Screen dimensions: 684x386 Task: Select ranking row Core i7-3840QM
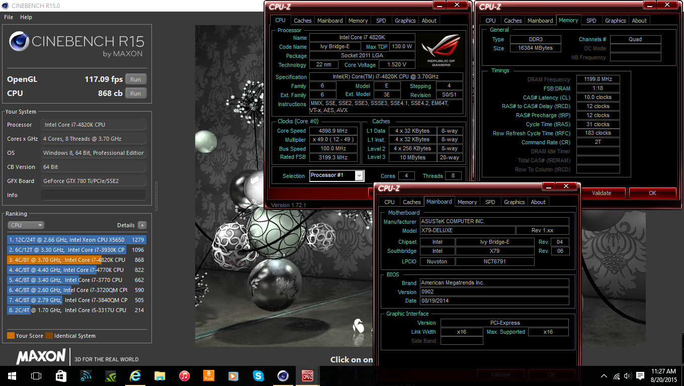point(76,300)
